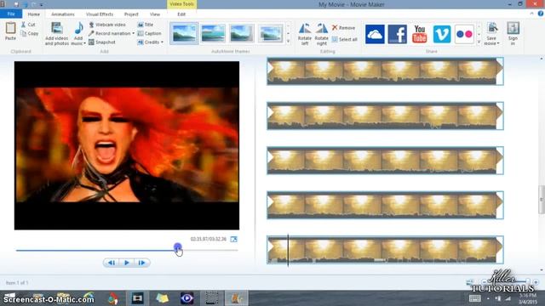Click the video preview monitor
Screen dimensions: 545x306
[127, 145]
